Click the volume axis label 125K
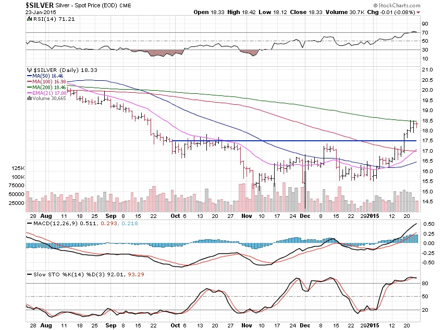The image size is (443, 330). [x=18, y=168]
